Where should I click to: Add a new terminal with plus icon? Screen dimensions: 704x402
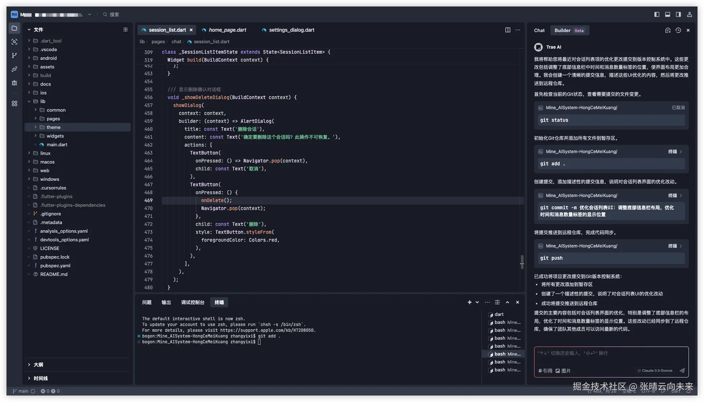click(469, 302)
